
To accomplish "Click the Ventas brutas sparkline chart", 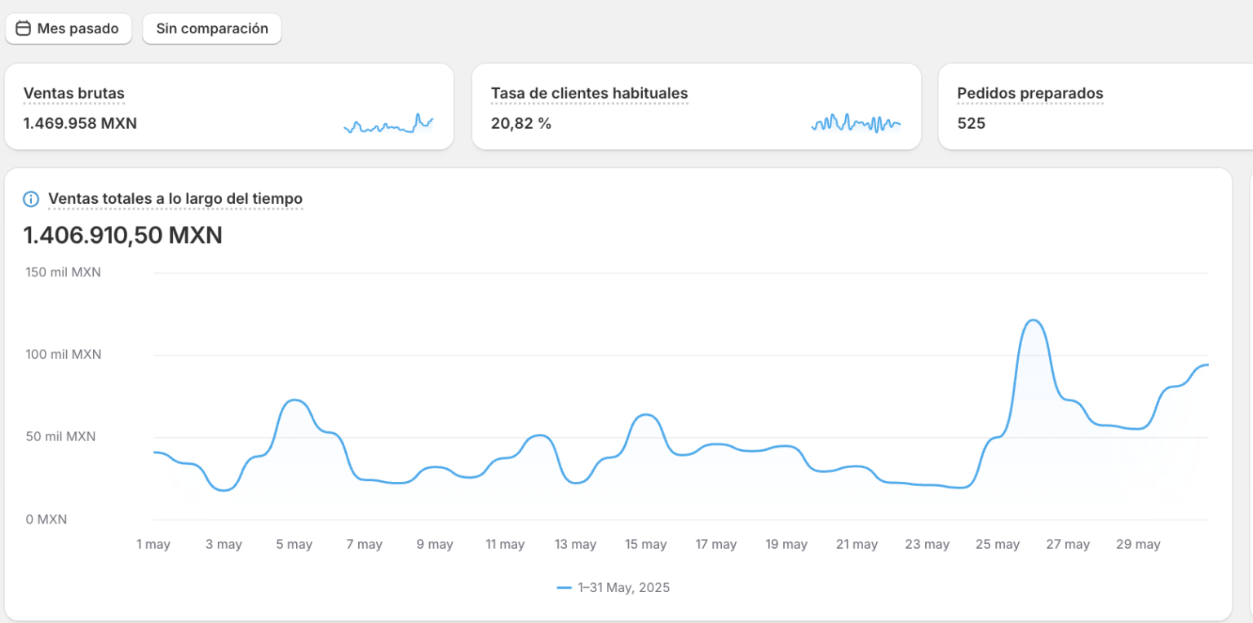I will point(388,125).
